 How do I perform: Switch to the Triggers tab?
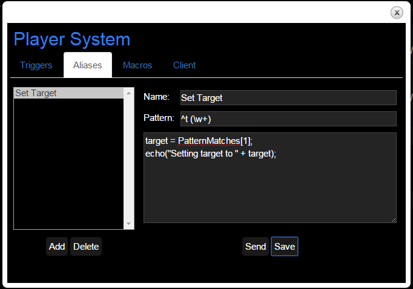pos(36,65)
